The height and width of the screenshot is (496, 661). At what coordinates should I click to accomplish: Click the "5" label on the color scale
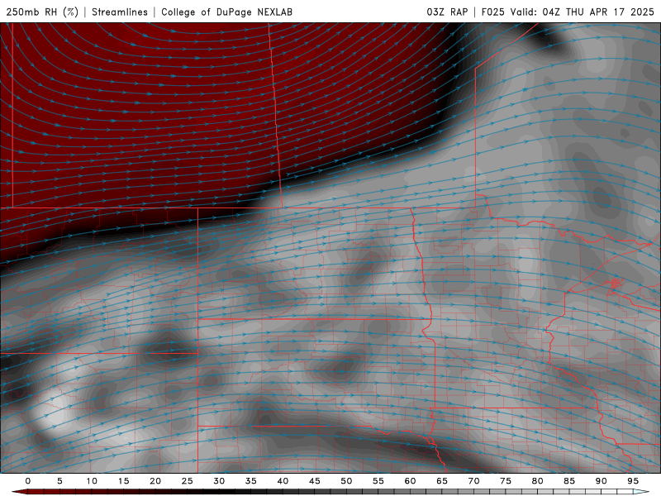pos(59,481)
